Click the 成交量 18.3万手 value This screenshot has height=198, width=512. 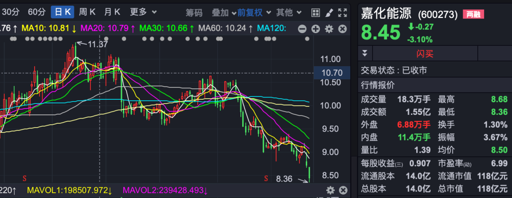pyautogui.click(x=414, y=99)
